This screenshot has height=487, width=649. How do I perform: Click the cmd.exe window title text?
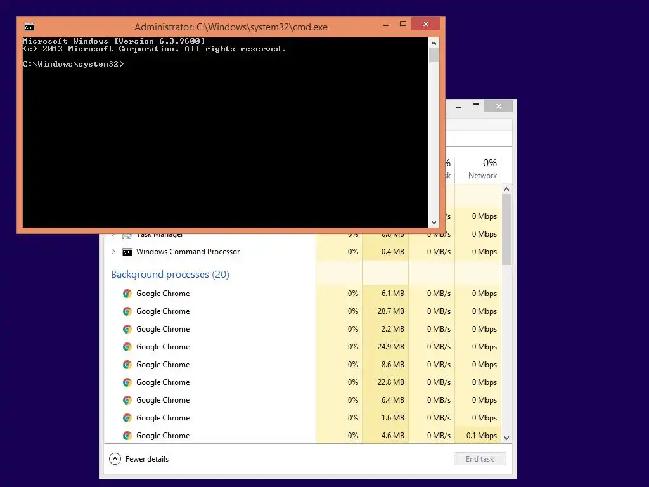[x=231, y=27]
